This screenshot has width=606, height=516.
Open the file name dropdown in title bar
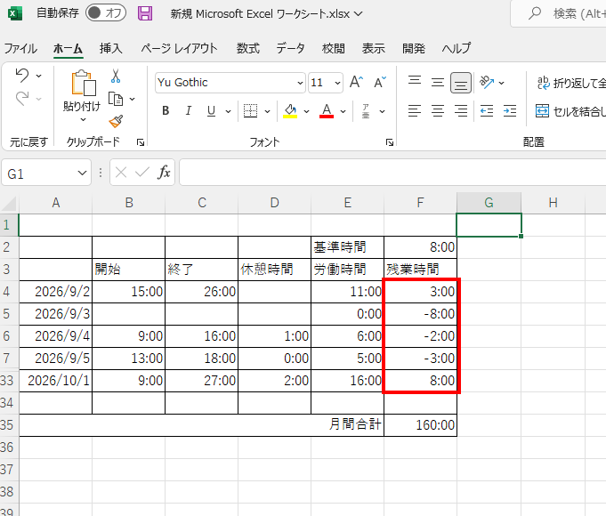click(359, 14)
